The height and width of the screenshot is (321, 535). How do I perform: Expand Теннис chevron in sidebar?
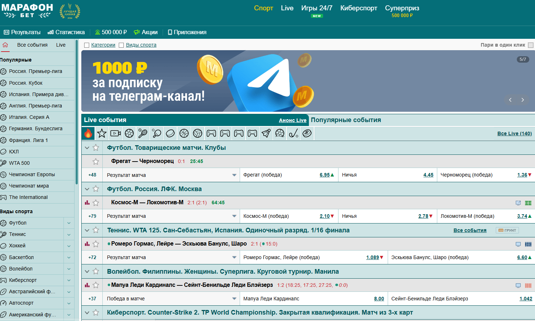[69, 235]
